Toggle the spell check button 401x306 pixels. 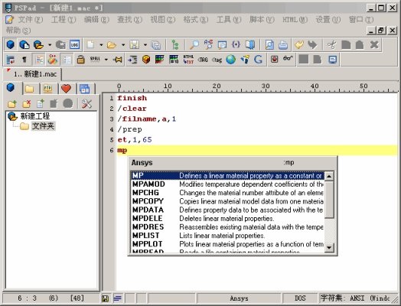pyautogui.click(x=95, y=59)
